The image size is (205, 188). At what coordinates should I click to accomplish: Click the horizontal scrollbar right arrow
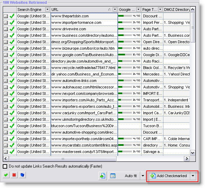point(187,159)
